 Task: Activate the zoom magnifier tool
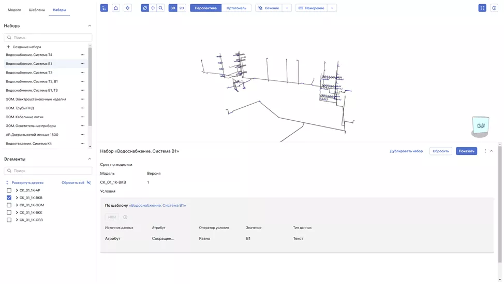coord(161,8)
